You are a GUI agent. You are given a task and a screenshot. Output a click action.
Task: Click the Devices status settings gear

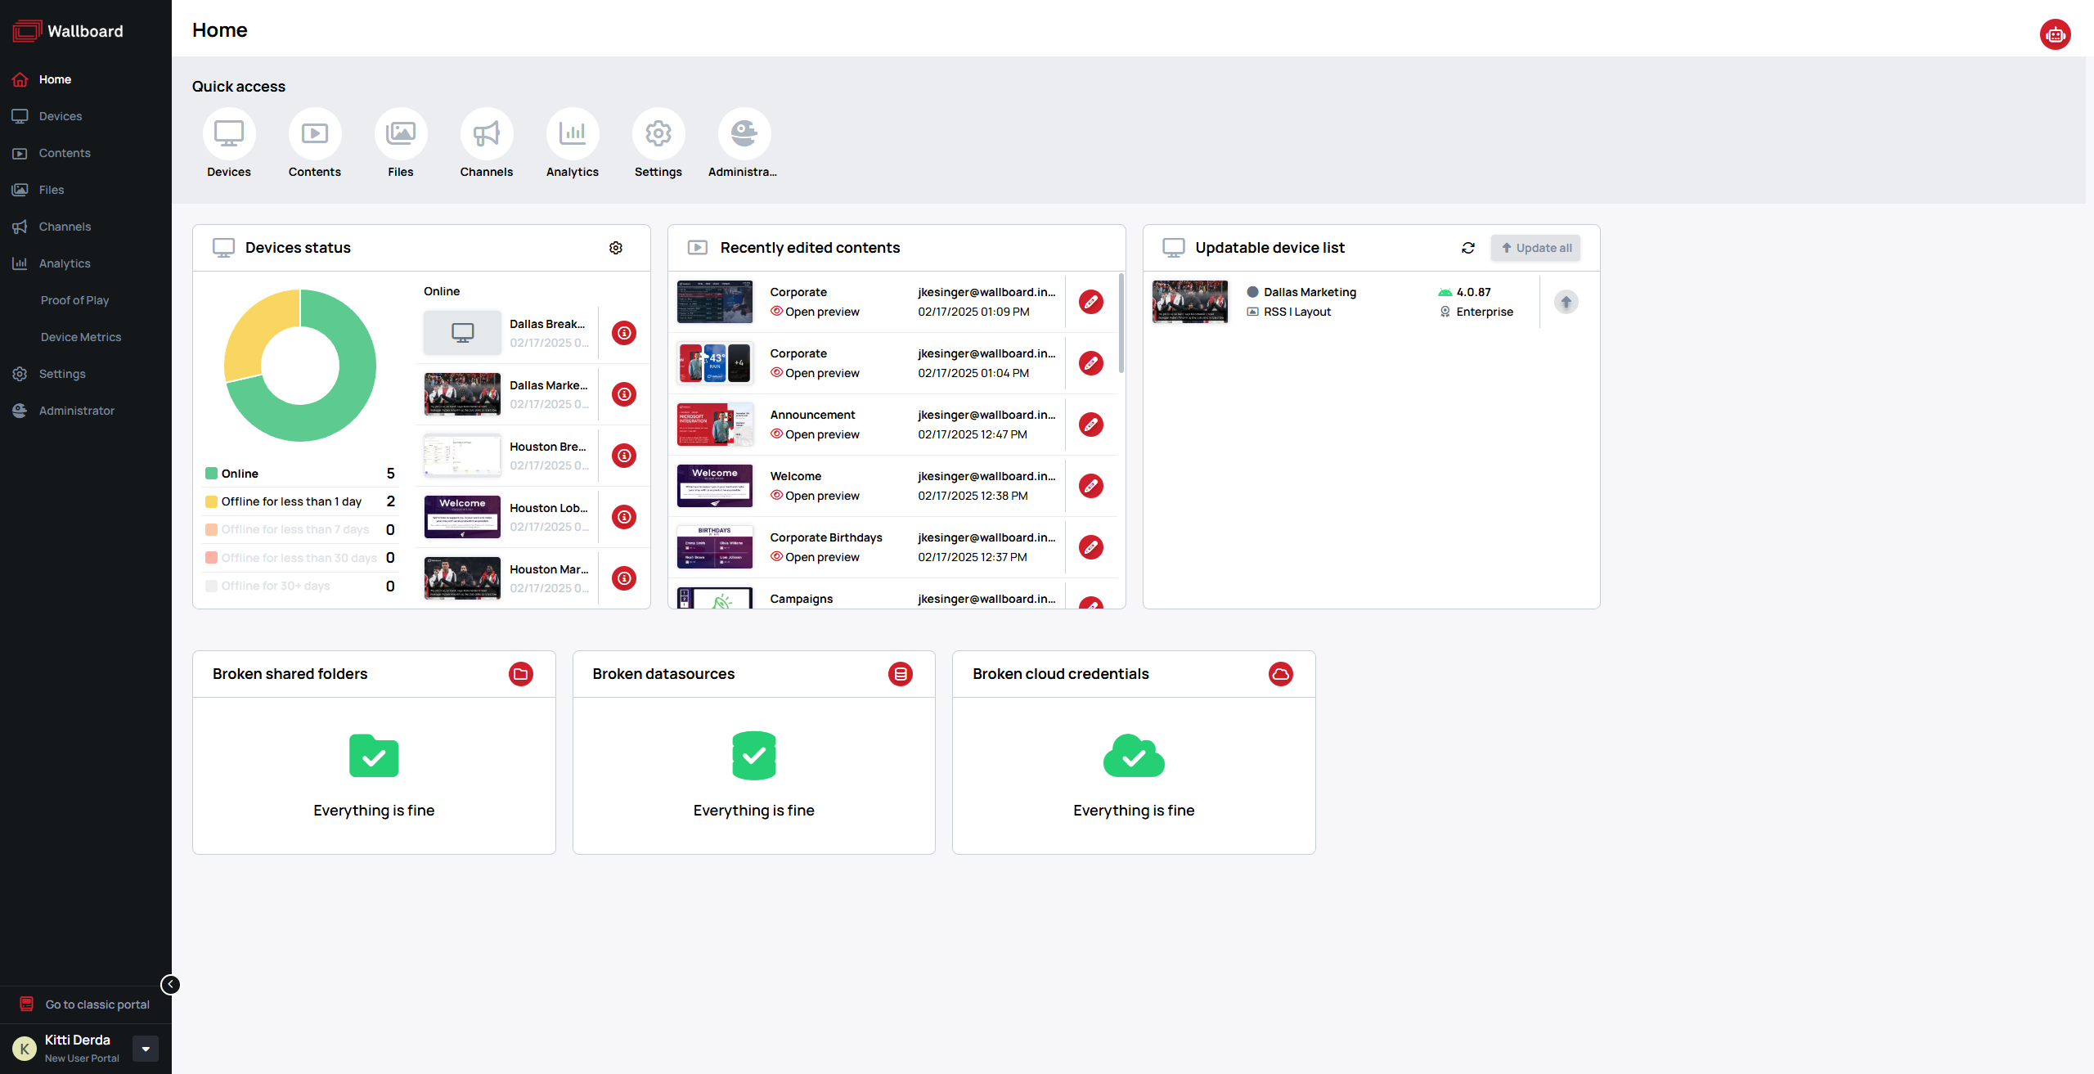[616, 248]
